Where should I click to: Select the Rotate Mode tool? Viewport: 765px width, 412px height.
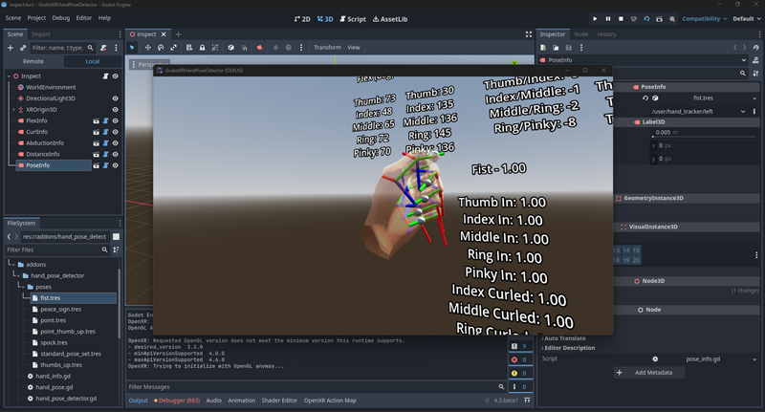pyautogui.click(x=161, y=47)
